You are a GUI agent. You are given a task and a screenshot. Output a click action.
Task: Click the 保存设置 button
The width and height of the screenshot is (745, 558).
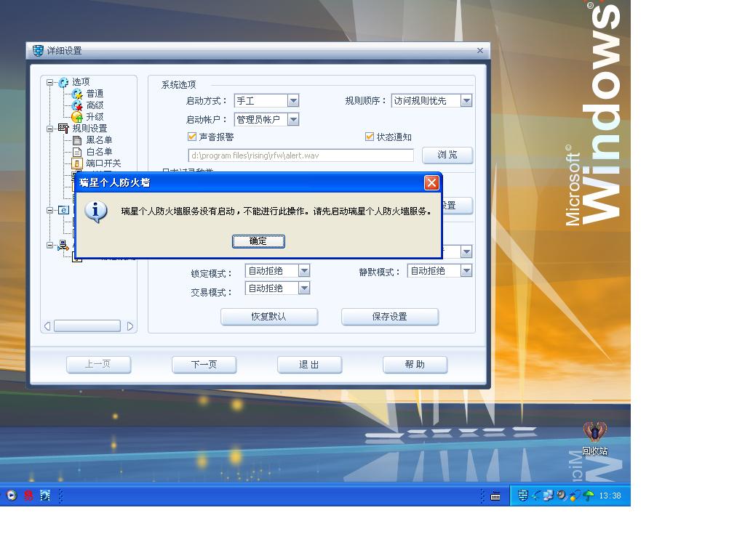click(x=390, y=317)
